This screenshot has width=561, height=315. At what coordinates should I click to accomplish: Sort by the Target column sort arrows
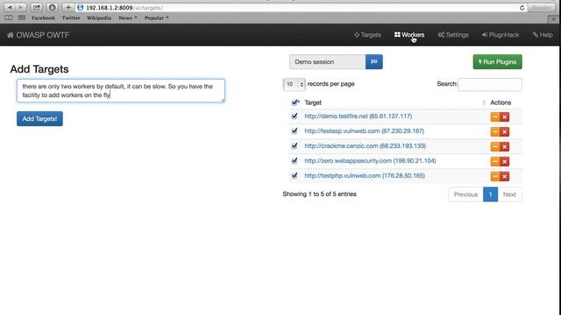point(484,103)
